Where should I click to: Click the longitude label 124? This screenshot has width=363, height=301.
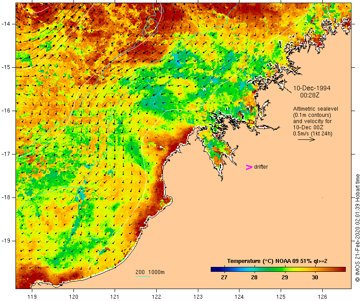tap(239, 297)
